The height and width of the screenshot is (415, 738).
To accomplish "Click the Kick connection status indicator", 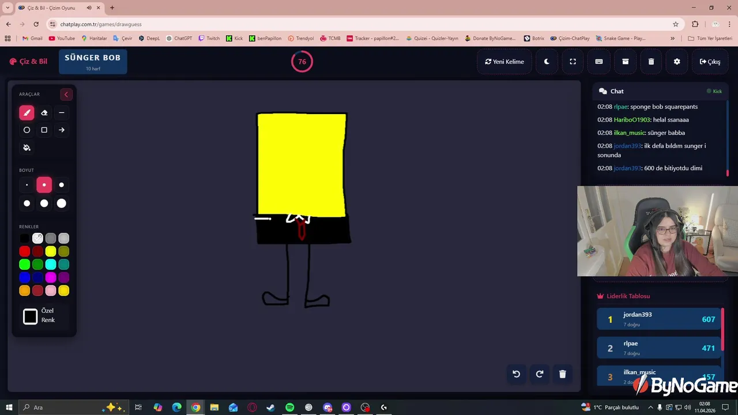I will tap(714, 91).
